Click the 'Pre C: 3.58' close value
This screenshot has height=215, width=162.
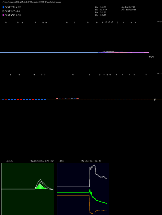click(101, 15)
